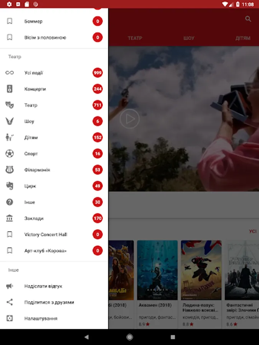Click the share icon for Поділитися з друзями

click(x=10, y=302)
